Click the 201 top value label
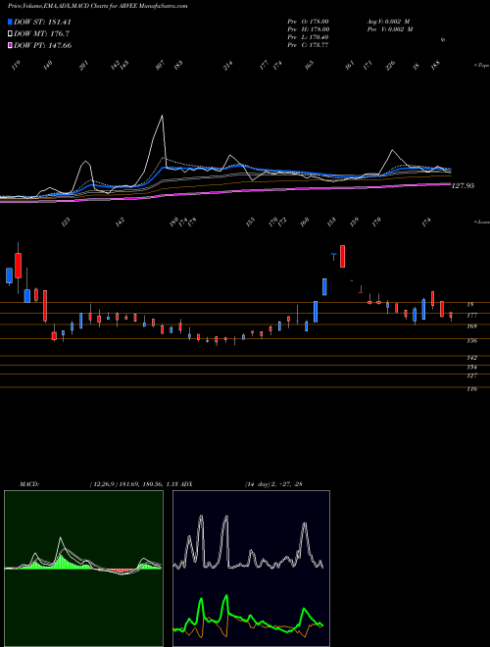 [83, 66]
